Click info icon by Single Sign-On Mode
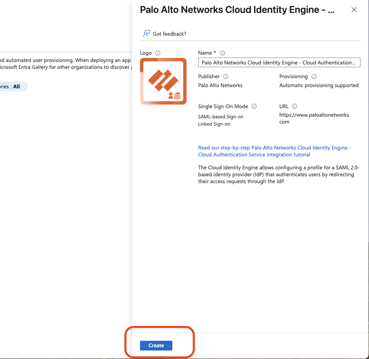Viewport: 369px width, 359px height. (254, 107)
